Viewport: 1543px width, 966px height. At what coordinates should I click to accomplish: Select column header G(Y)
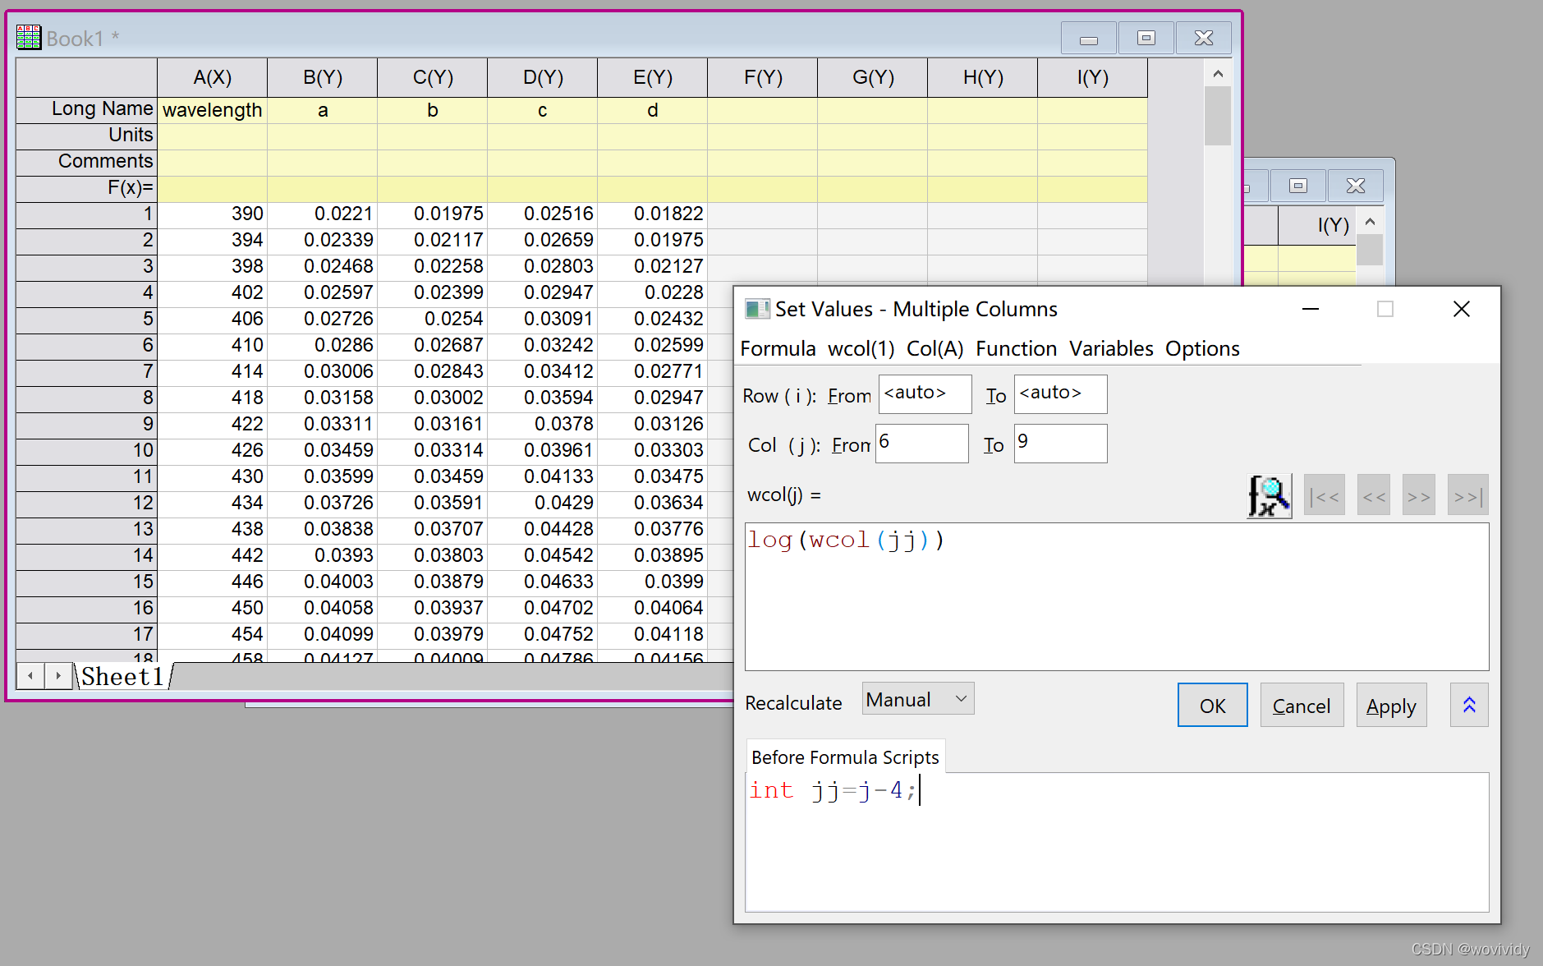point(872,77)
